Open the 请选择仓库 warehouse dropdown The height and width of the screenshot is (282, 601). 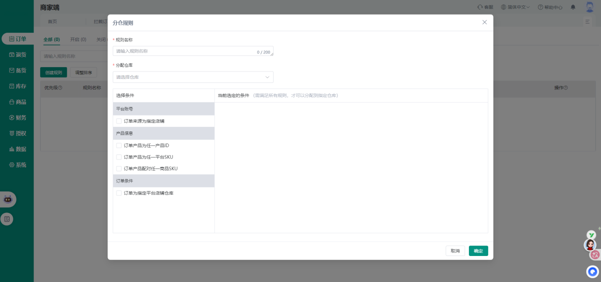193,77
